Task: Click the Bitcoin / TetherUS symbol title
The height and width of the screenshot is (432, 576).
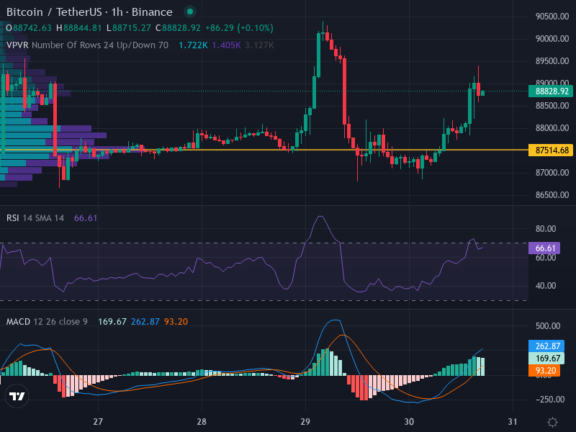Action: 90,12
